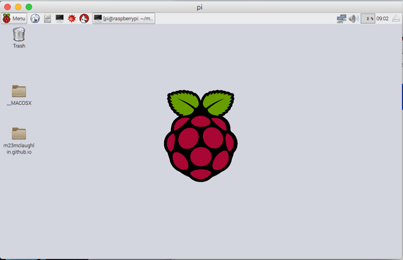The height and width of the screenshot is (260, 403).
Task: Close the pi window with the red button
Action: point(7,6)
